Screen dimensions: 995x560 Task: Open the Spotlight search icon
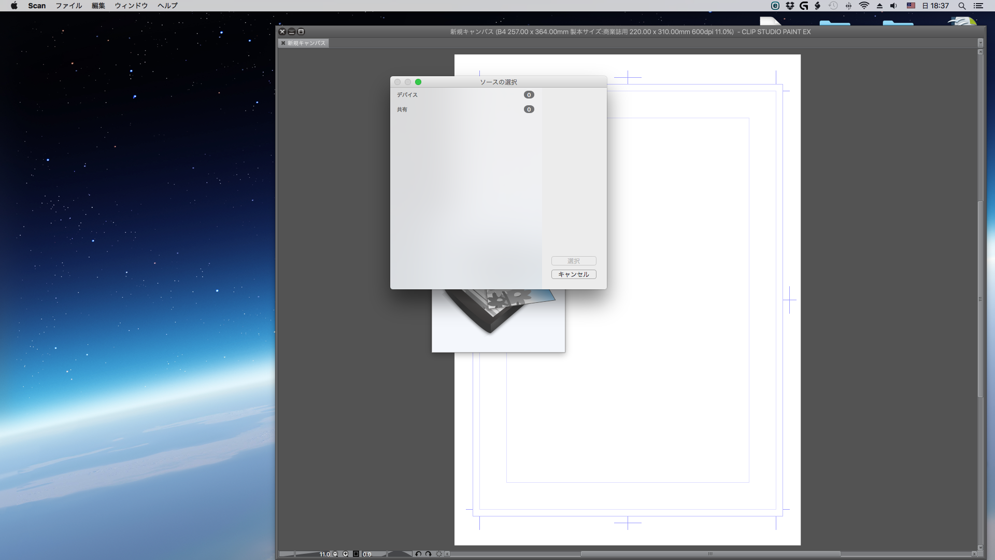tap(962, 6)
